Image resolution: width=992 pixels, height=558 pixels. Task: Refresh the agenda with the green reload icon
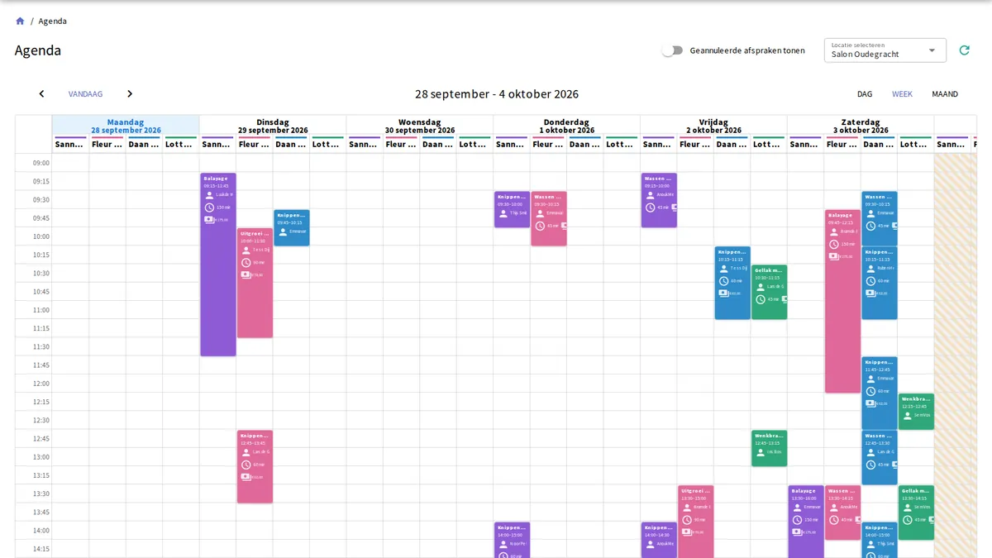click(964, 50)
